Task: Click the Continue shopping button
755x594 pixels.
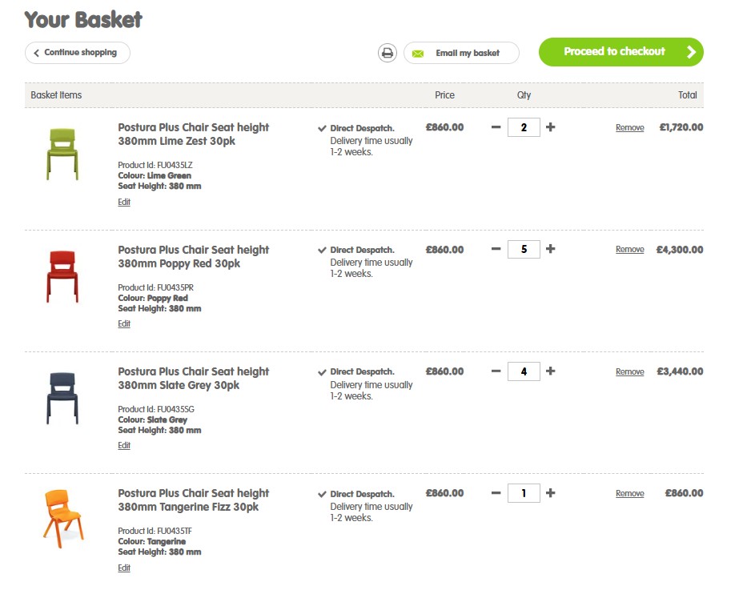Action: [77, 53]
